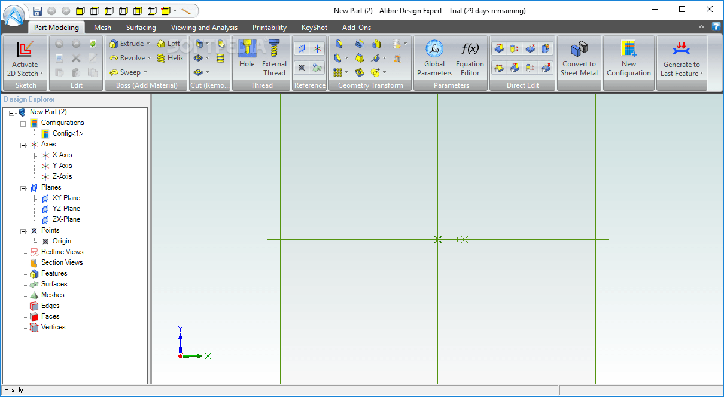Open Help via the question mark icon
The height and width of the screenshot is (397, 724).
click(x=716, y=26)
